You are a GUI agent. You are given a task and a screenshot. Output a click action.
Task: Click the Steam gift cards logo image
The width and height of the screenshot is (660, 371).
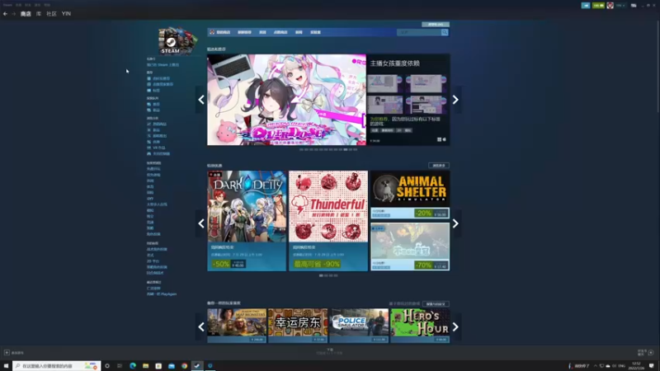[x=177, y=40]
